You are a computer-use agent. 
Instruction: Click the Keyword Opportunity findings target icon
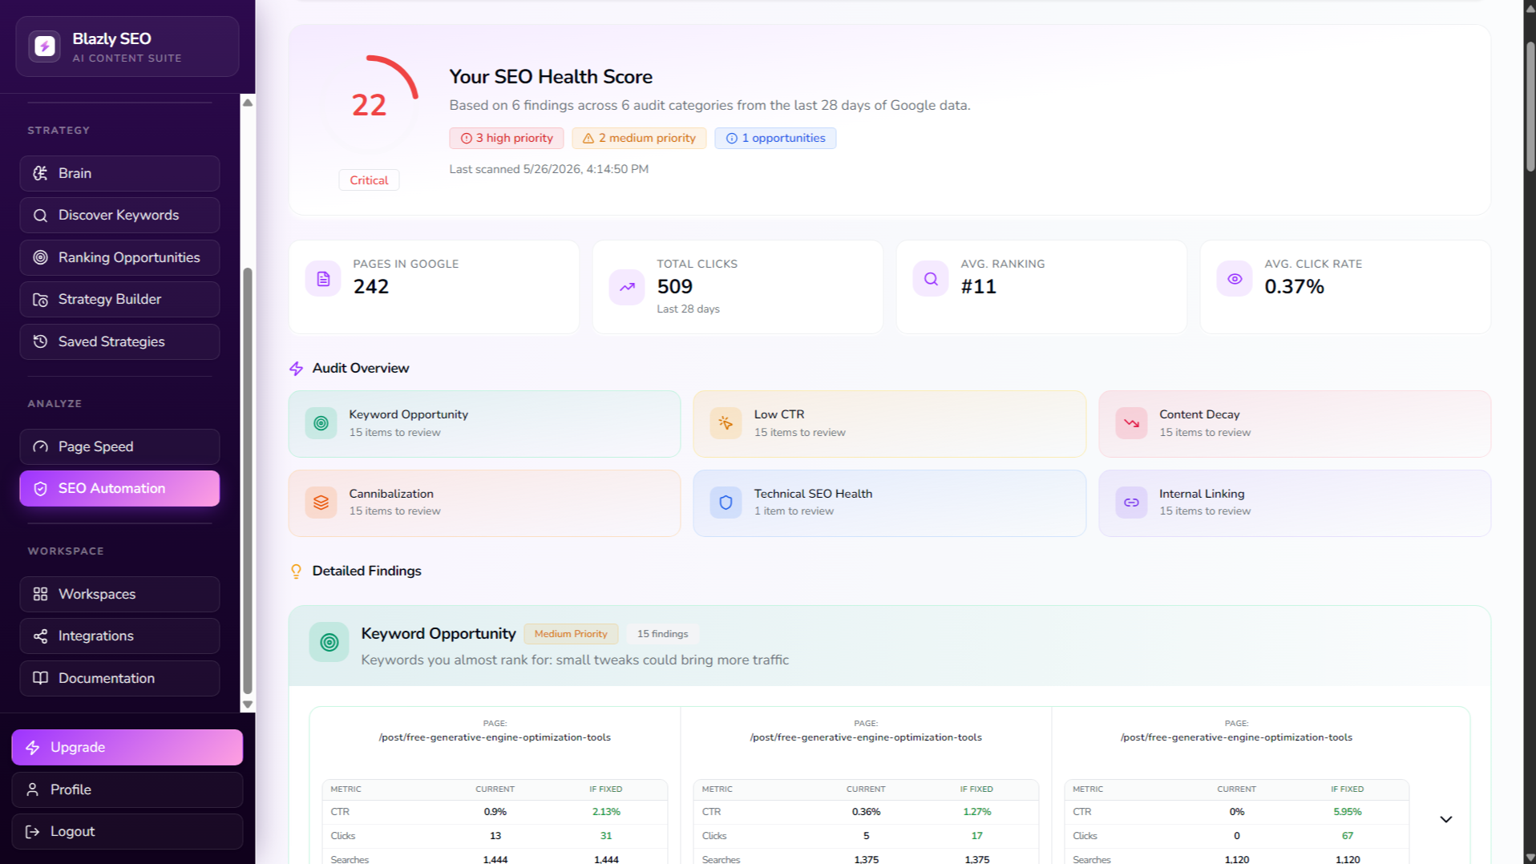pyautogui.click(x=329, y=642)
